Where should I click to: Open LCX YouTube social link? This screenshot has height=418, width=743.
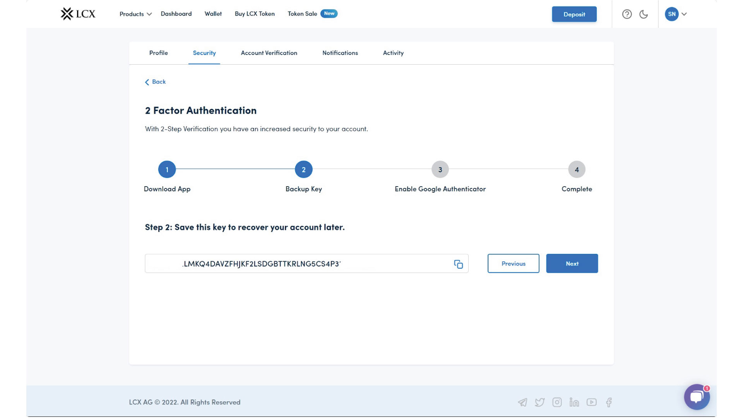pyautogui.click(x=591, y=403)
